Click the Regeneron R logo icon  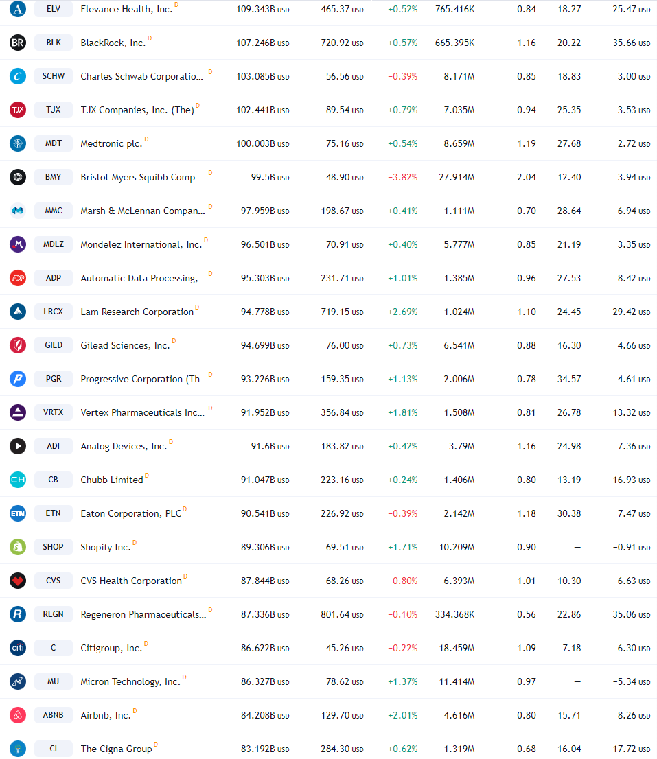[x=18, y=614]
